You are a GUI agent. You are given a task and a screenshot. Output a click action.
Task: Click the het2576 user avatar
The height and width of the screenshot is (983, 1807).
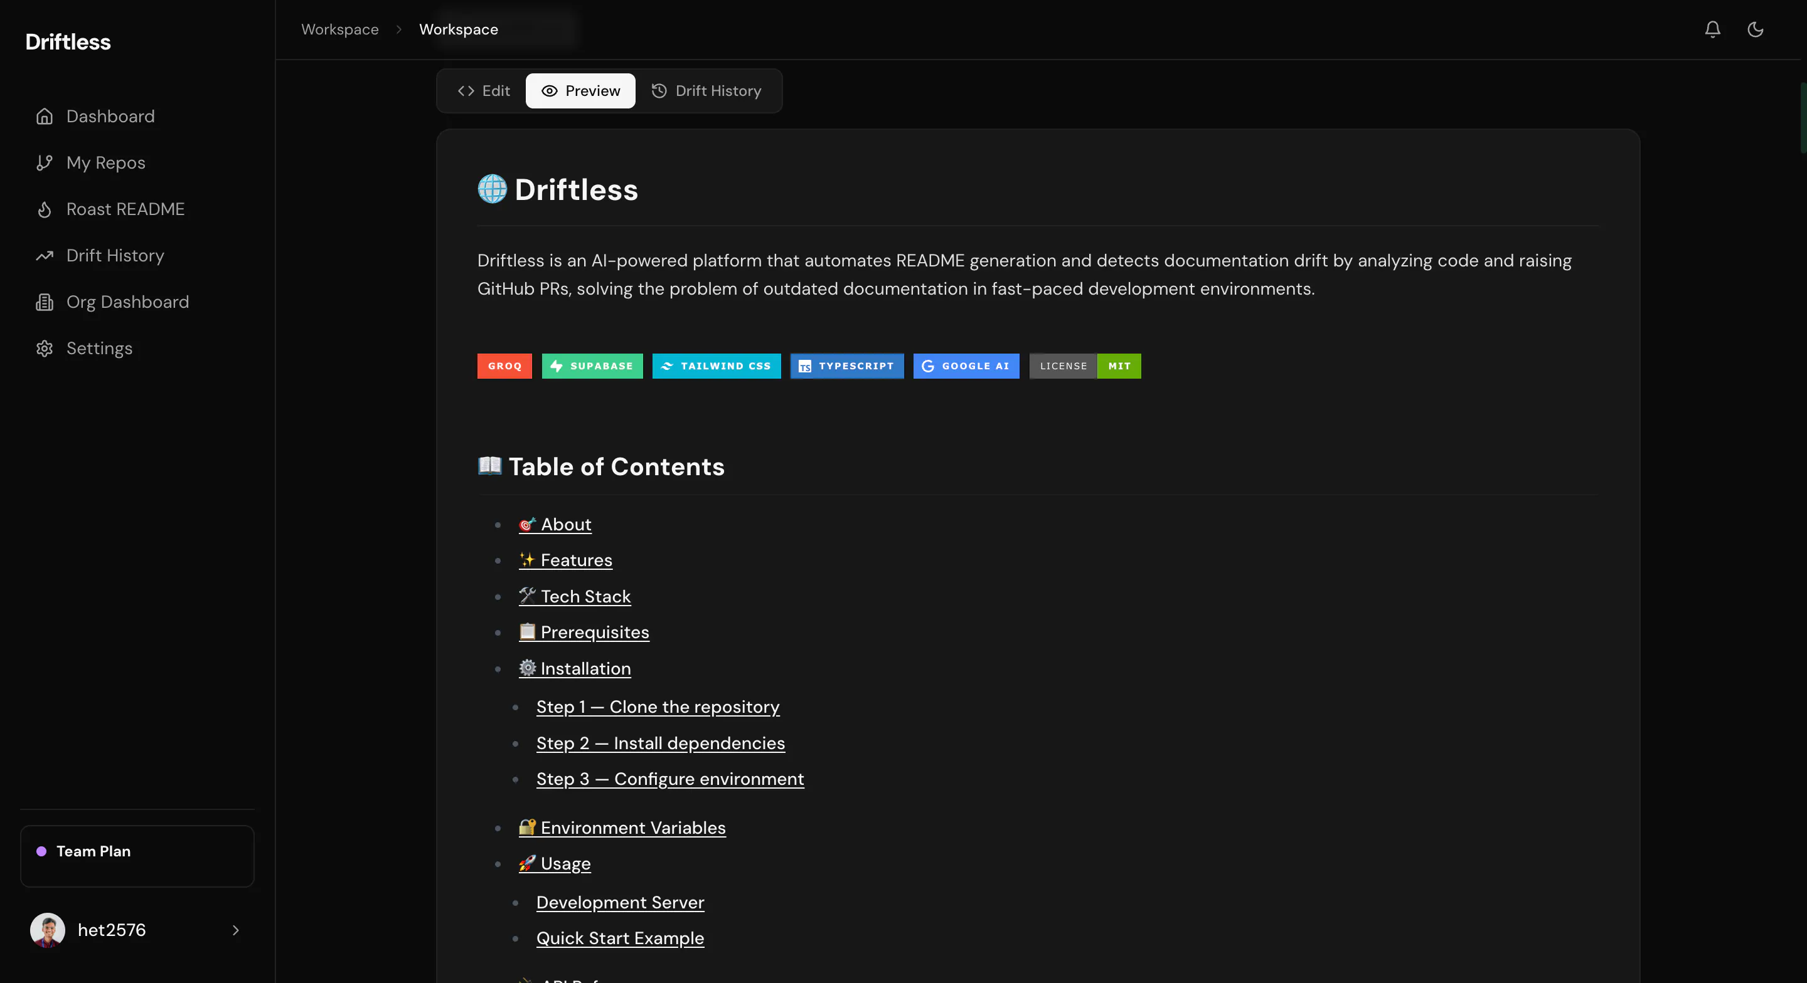[48, 930]
